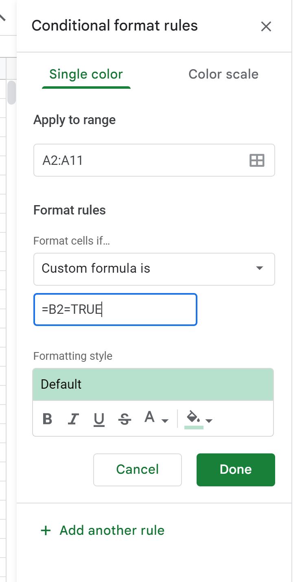The height and width of the screenshot is (582, 302).
Task: Select the green Default formatting style preview
Action: click(153, 385)
